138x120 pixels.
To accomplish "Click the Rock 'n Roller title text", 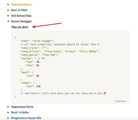I will click(x=20, y=113).
